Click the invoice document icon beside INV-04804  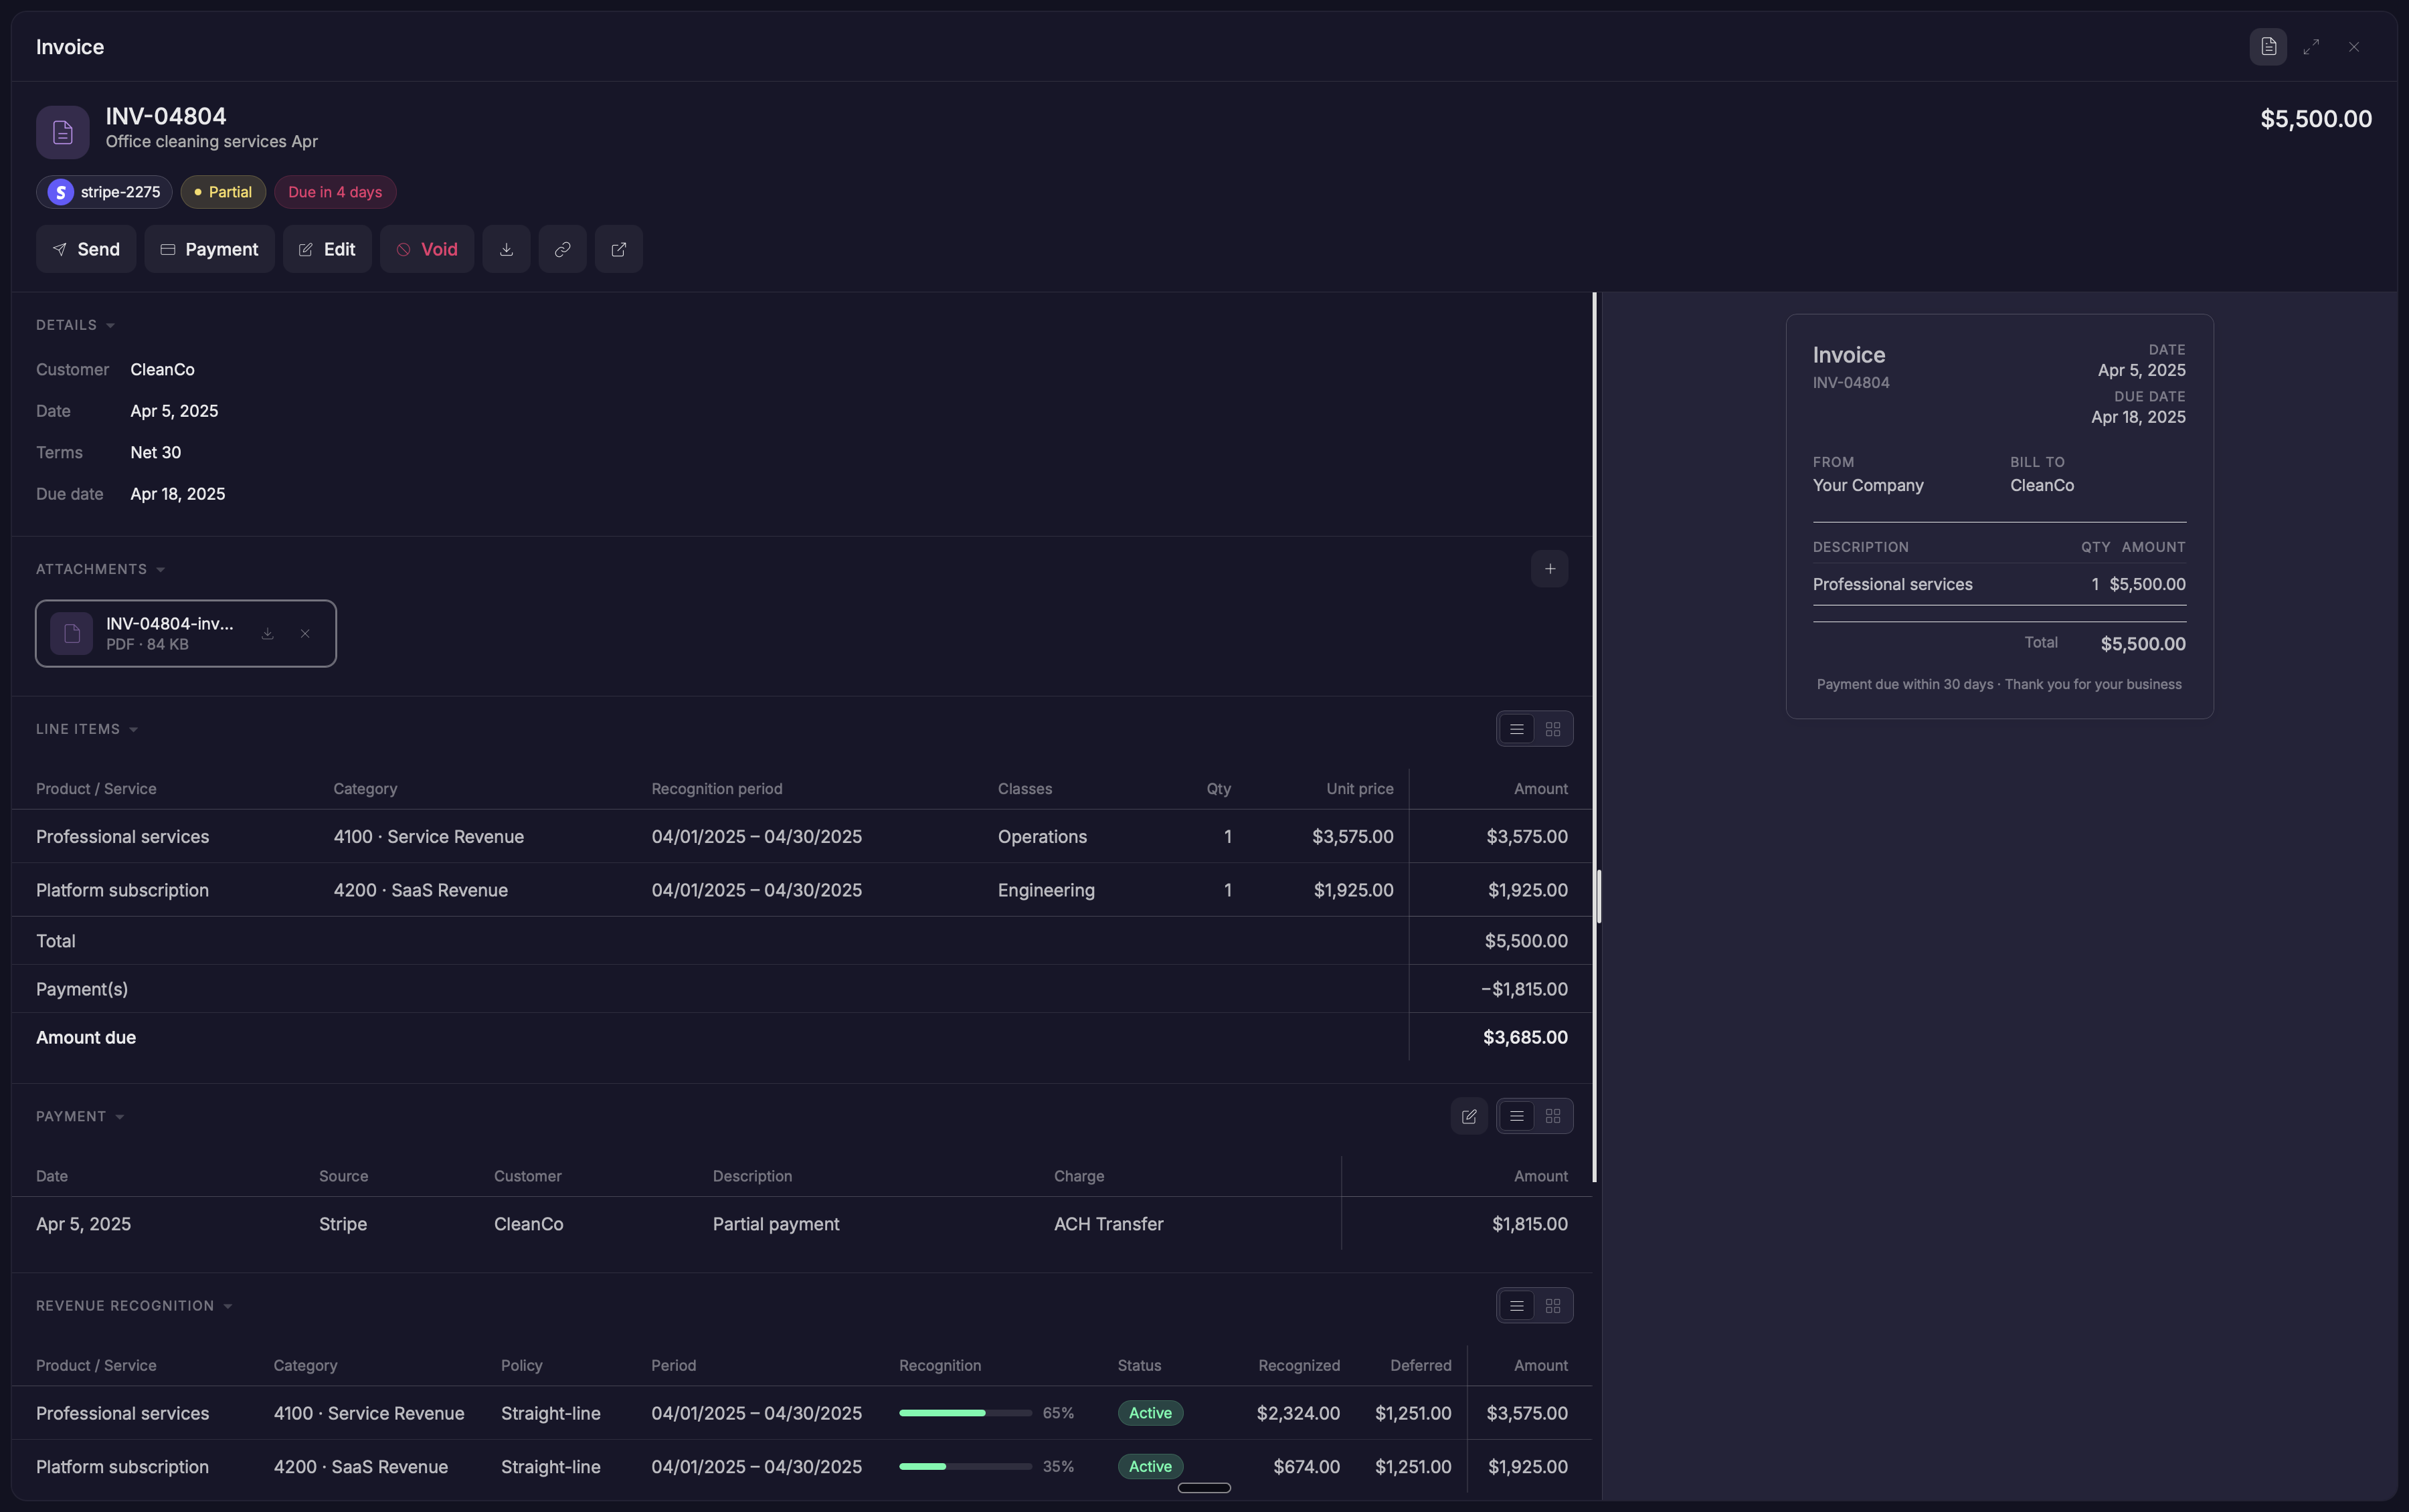[x=63, y=132]
